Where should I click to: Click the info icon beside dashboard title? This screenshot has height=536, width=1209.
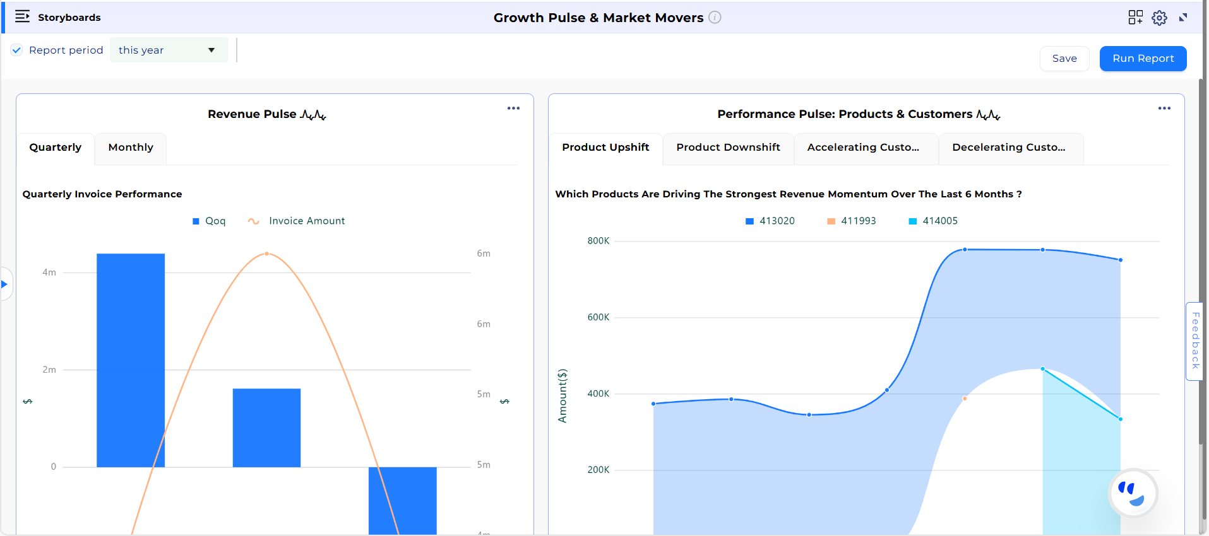(x=715, y=18)
